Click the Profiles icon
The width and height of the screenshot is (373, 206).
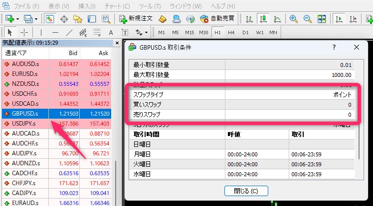(28, 19)
